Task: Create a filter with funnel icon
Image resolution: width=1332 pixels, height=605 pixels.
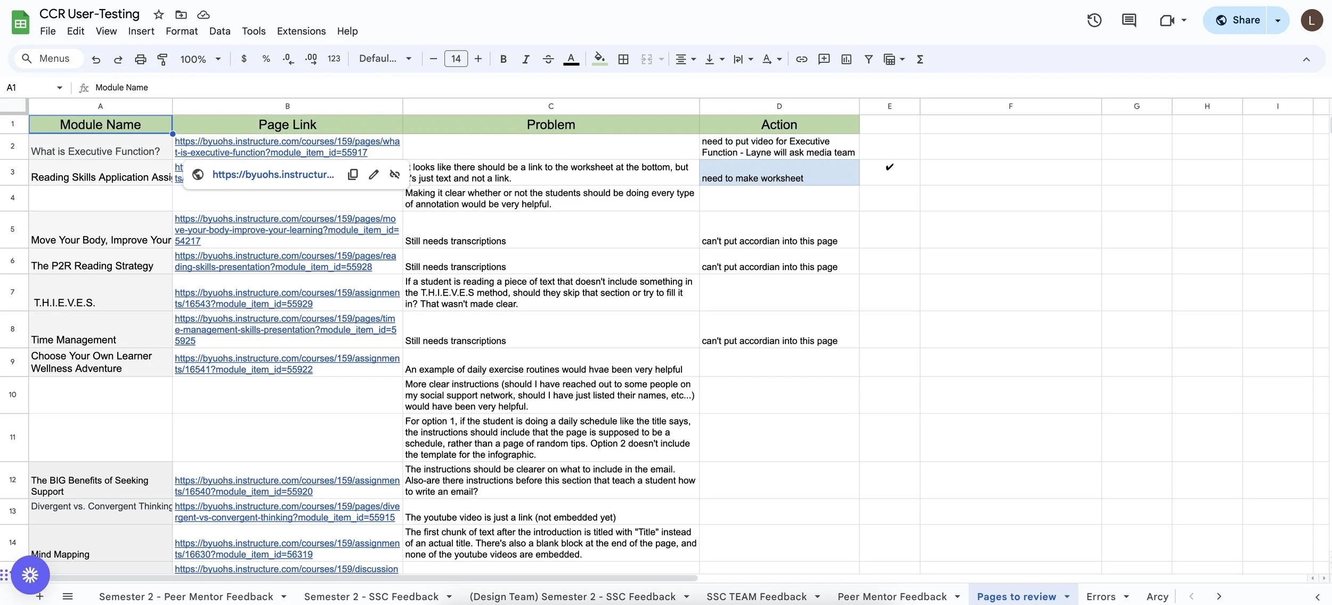Action: tap(868, 59)
